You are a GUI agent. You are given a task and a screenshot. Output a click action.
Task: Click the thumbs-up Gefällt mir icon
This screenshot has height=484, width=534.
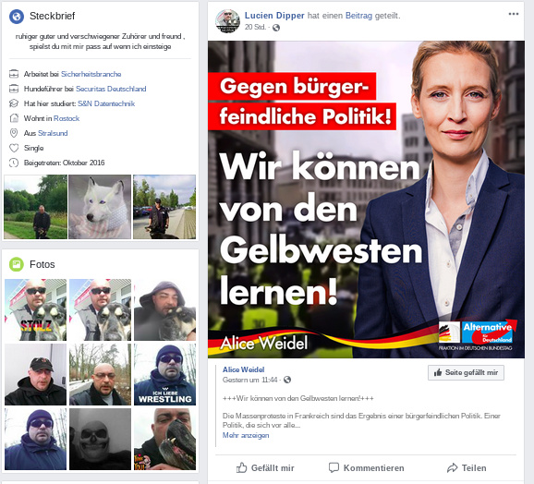(241, 468)
